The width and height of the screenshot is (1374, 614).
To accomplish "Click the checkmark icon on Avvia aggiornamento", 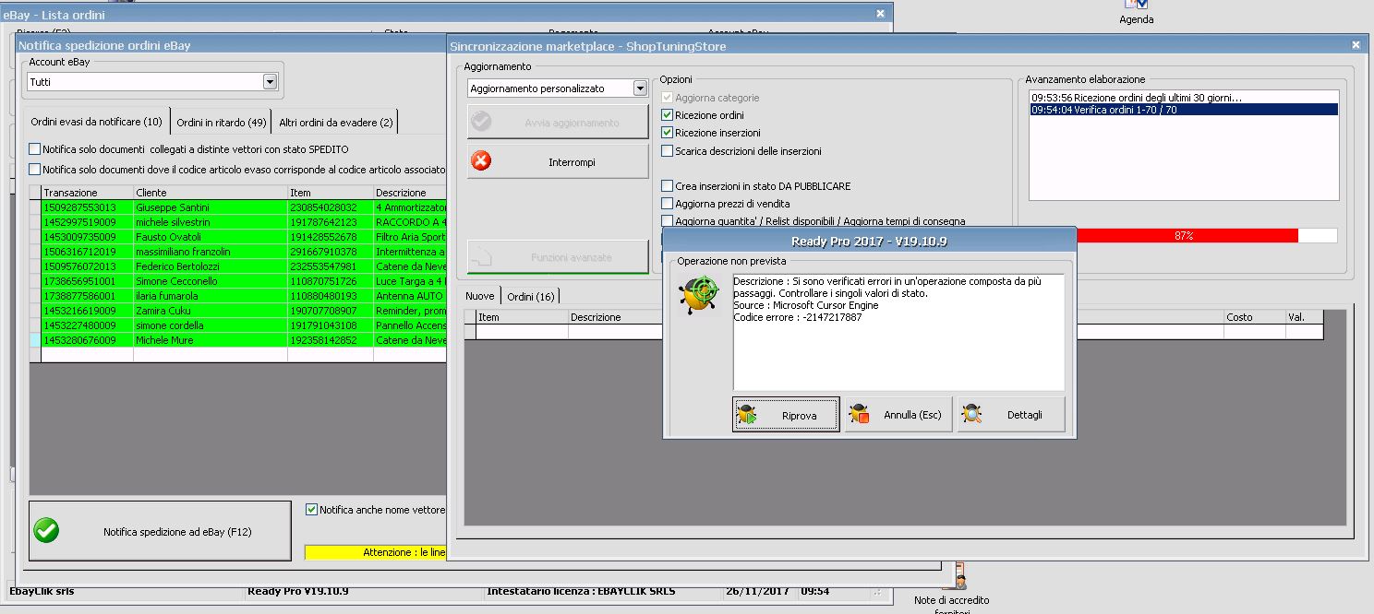I will (481, 122).
